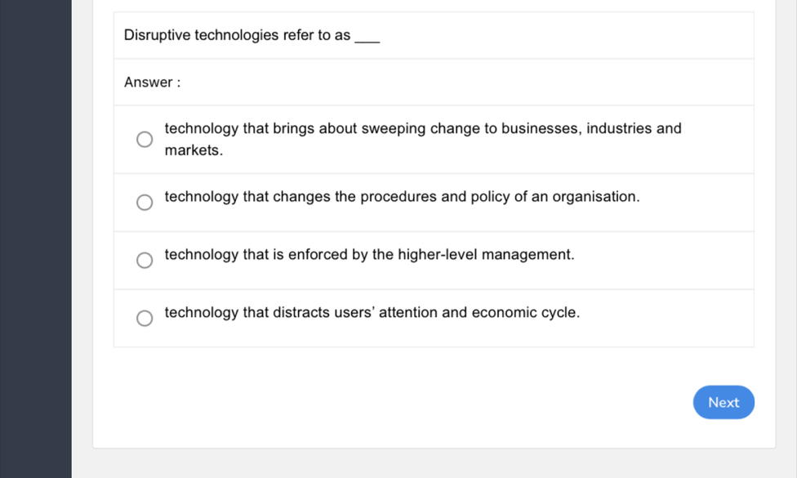This screenshot has width=797, height=478.
Task: Click the question text 'Disruptive technologies refer to as'
Action: coord(237,35)
